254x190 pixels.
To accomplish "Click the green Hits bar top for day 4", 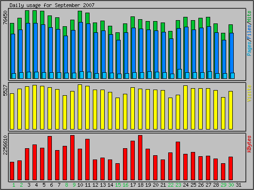I will [x=35, y=17].
